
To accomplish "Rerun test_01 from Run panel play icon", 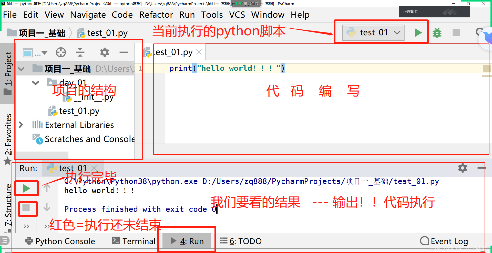I will click(x=27, y=189).
